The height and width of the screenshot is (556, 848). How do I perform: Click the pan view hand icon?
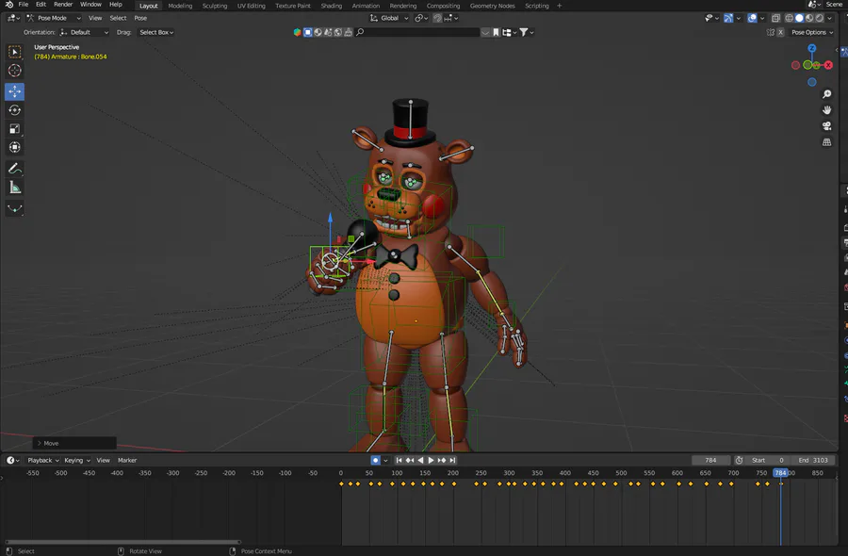click(x=827, y=110)
